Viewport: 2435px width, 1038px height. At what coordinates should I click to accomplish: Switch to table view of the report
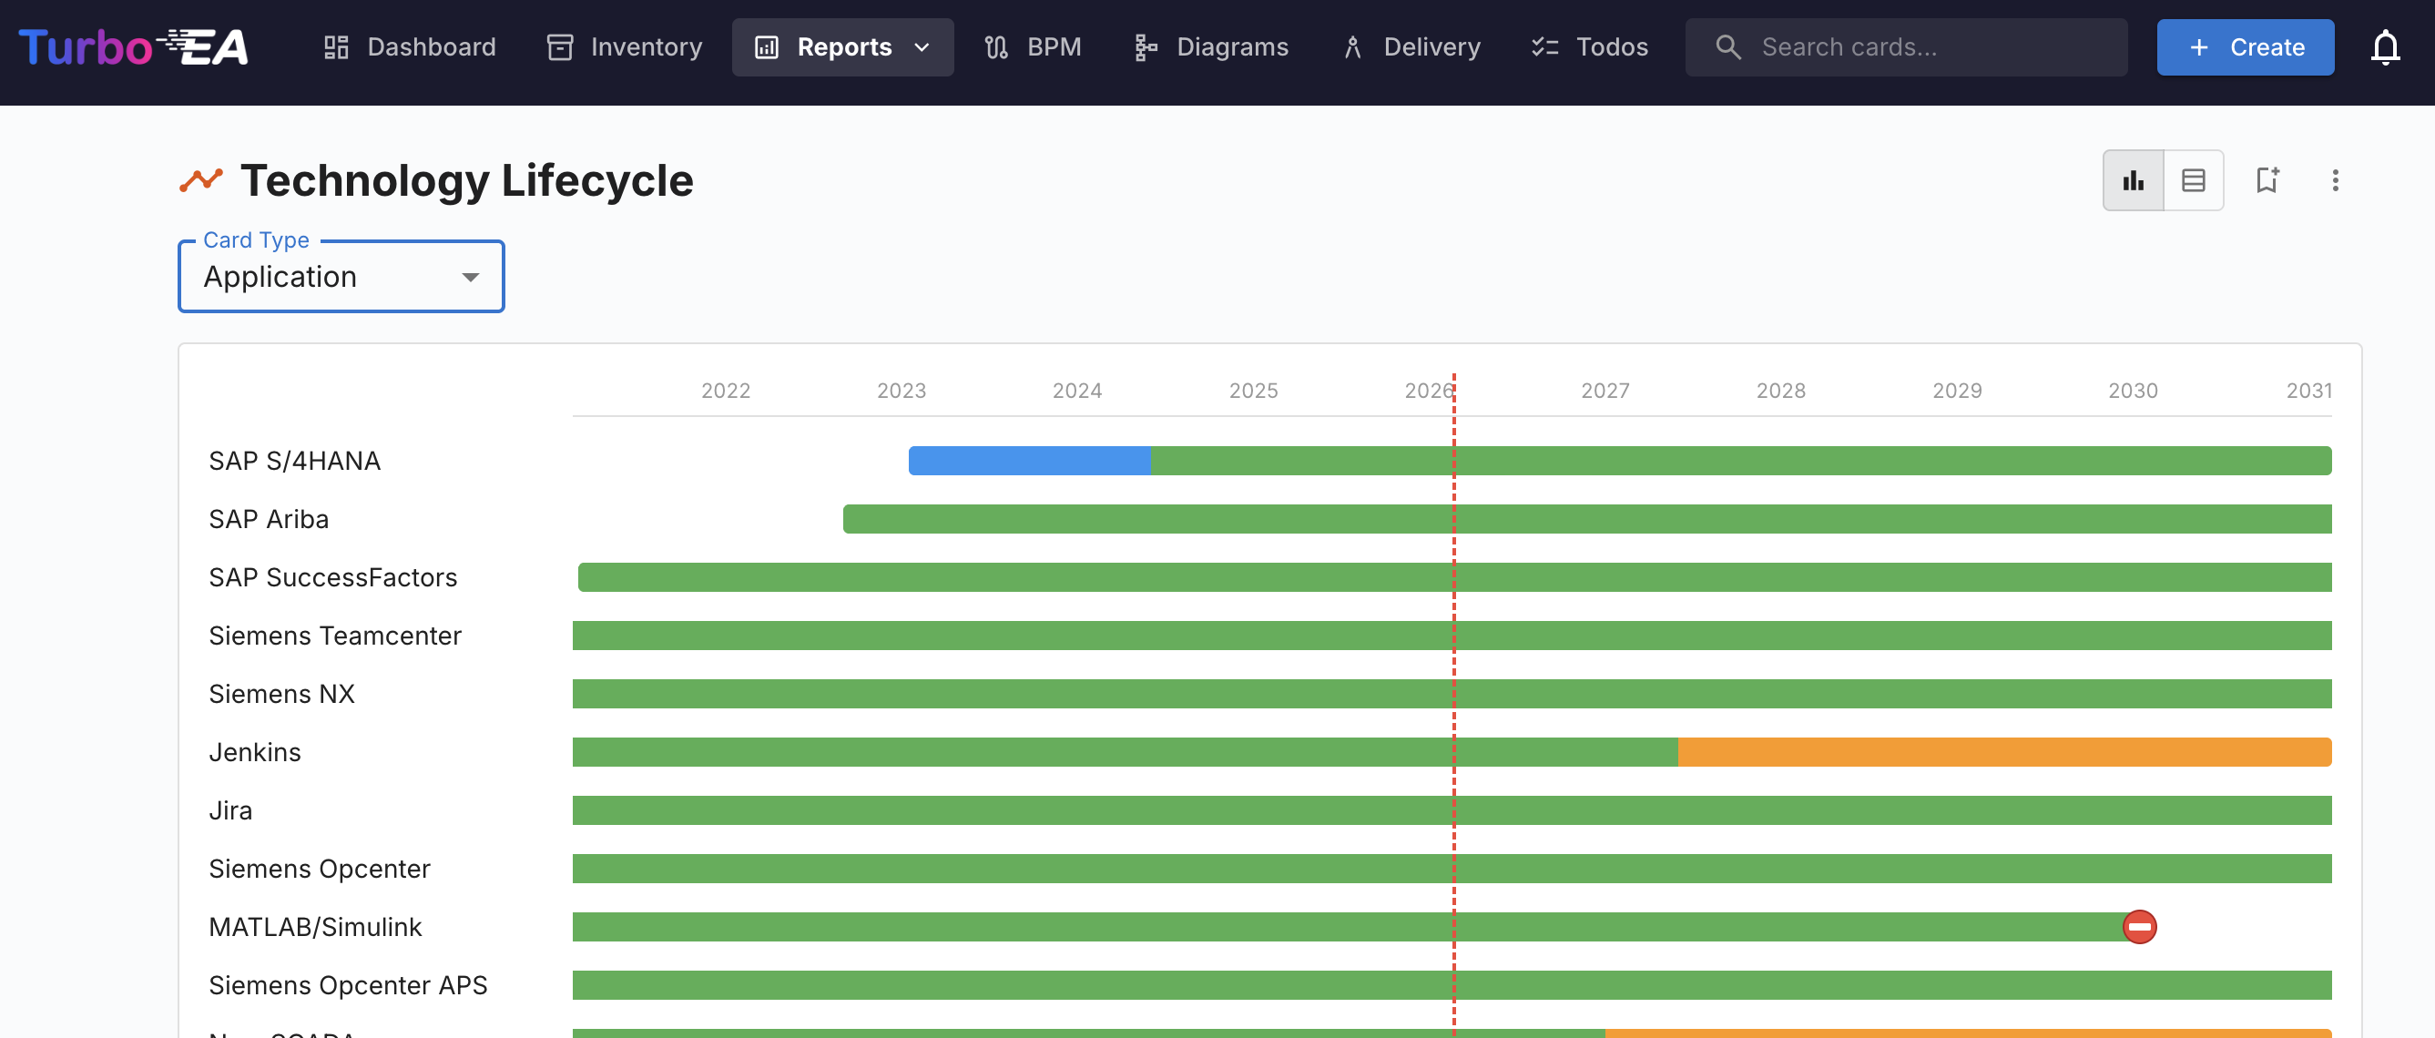(2193, 179)
